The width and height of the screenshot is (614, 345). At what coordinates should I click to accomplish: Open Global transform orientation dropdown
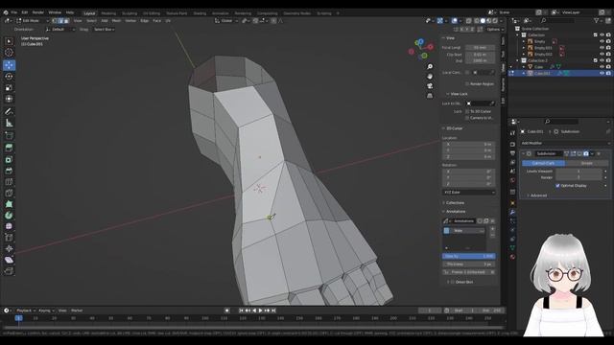click(226, 21)
